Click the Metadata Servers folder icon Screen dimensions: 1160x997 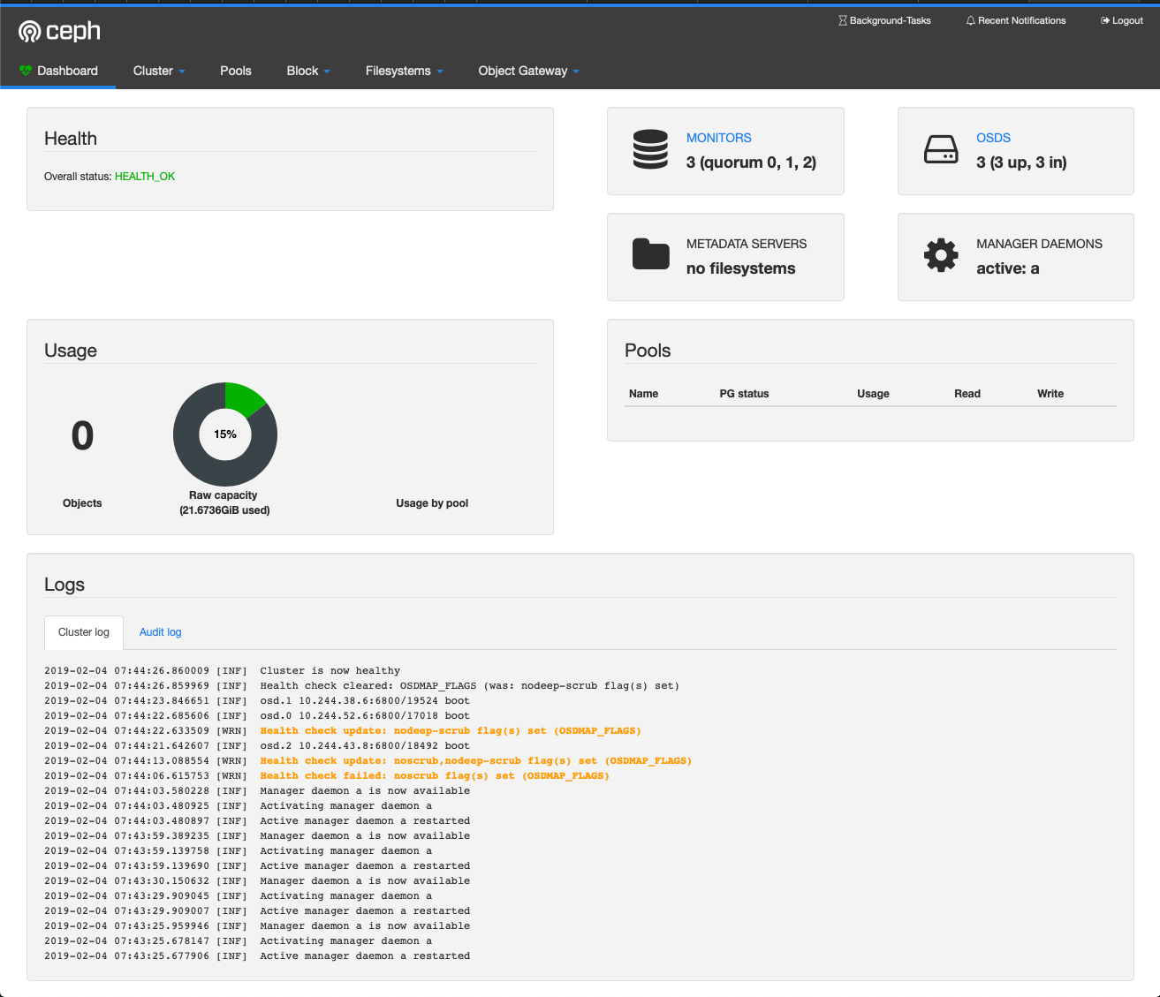click(x=650, y=254)
